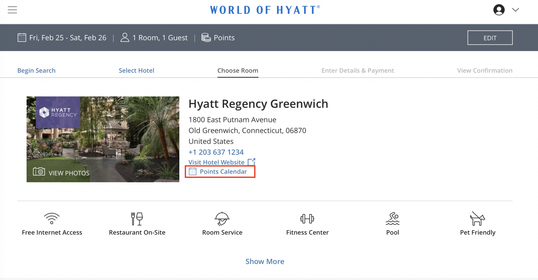Return to the Select Hotel step
Image resolution: width=538 pixels, height=280 pixels.
pyautogui.click(x=136, y=71)
